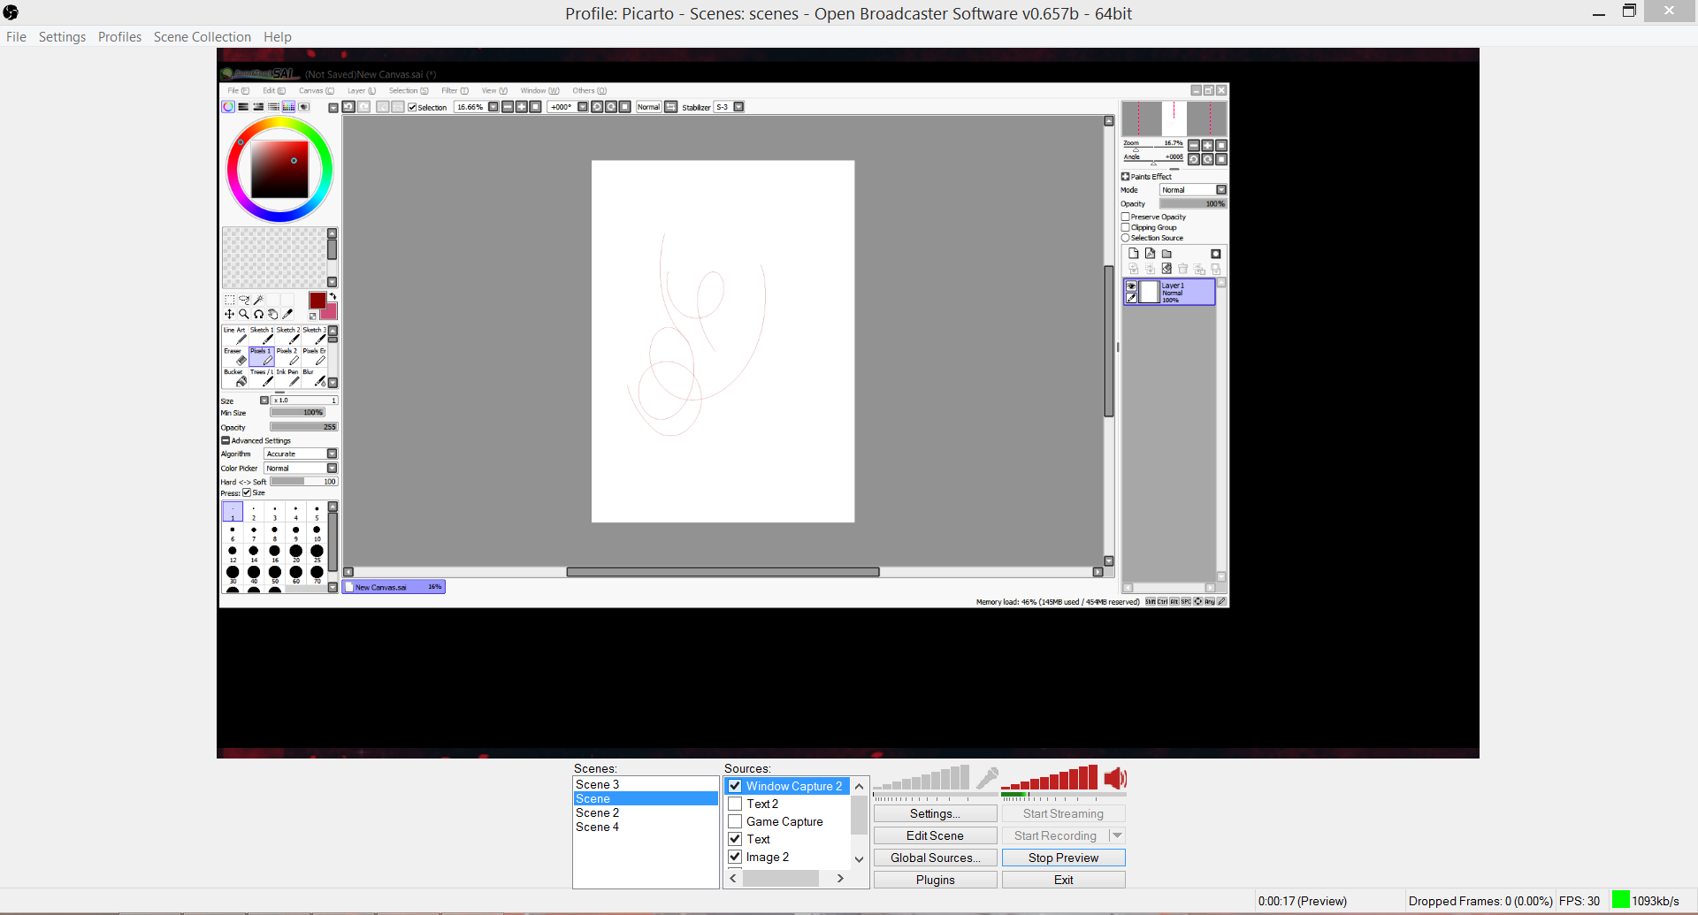The height and width of the screenshot is (915, 1698).
Task: Expand the Paints Effect section
Action: click(1126, 177)
